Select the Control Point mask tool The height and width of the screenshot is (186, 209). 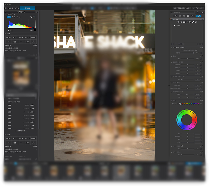click(x=178, y=22)
